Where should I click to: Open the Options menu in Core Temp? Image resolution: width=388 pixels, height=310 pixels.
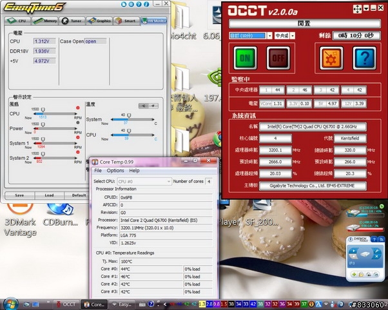pos(115,170)
